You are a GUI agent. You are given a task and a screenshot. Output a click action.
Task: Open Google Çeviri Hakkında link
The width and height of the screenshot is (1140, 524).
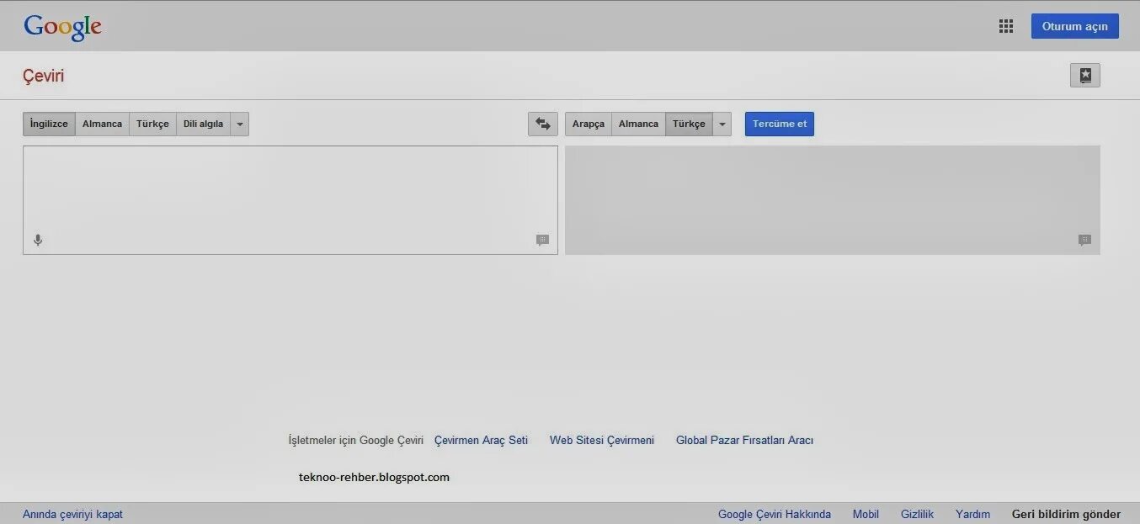point(775,514)
